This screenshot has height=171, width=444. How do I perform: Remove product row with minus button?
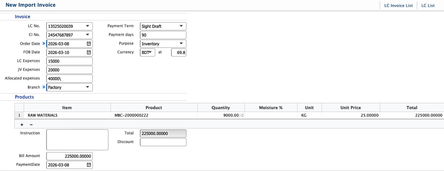coord(31,125)
